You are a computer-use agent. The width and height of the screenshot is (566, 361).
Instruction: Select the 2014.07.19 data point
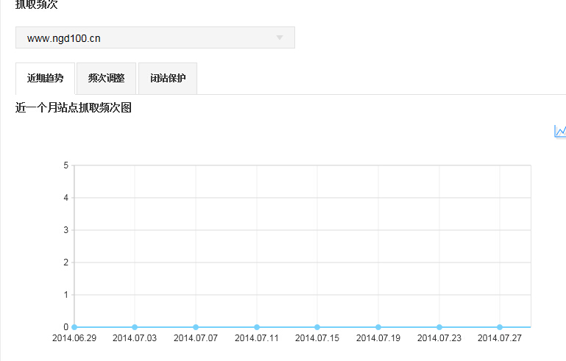378,327
